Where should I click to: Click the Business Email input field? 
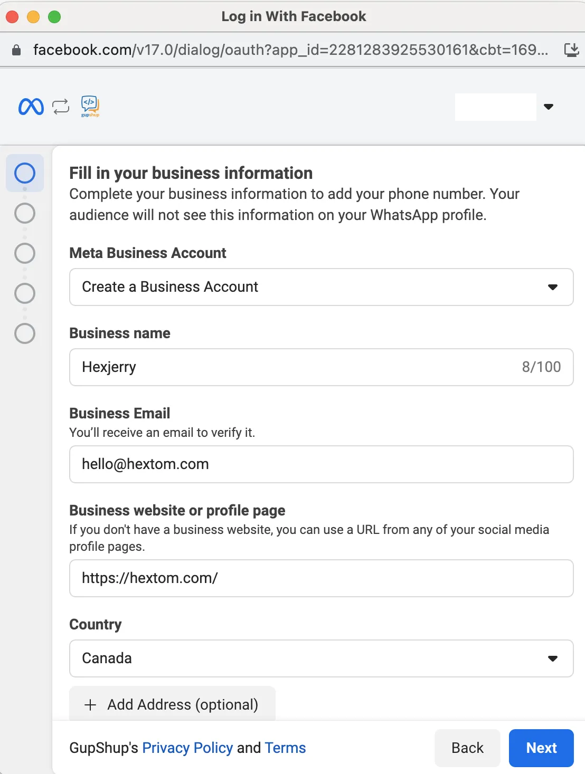click(322, 464)
